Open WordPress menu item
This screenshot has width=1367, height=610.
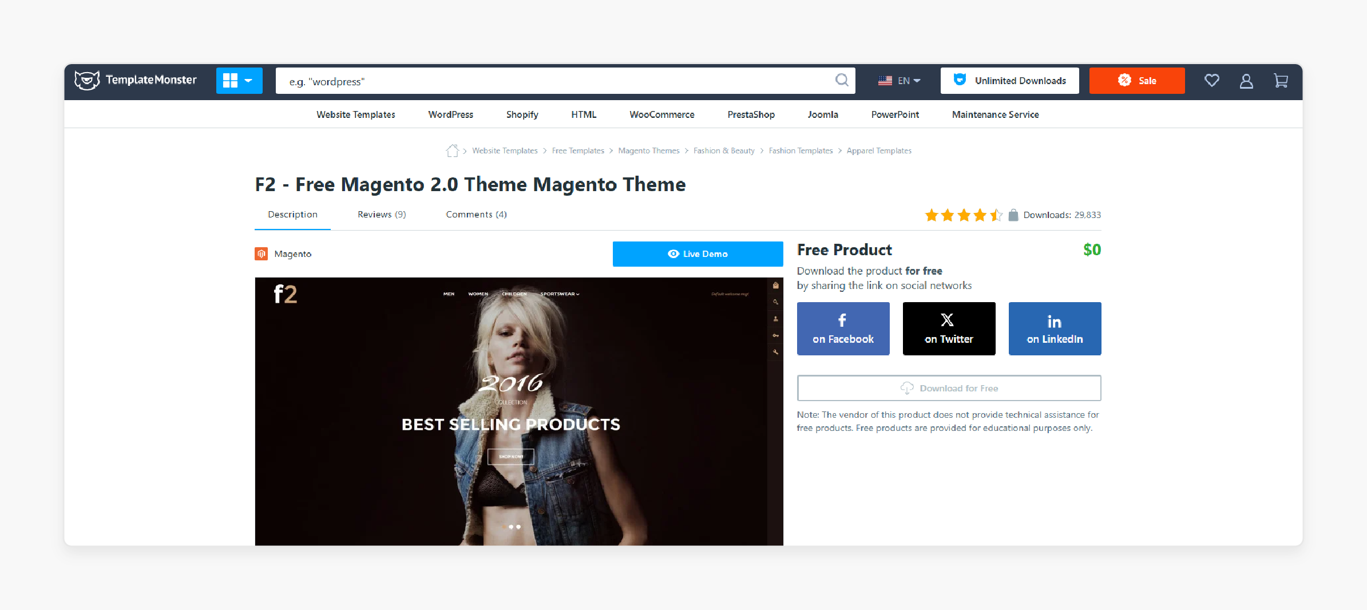point(451,114)
